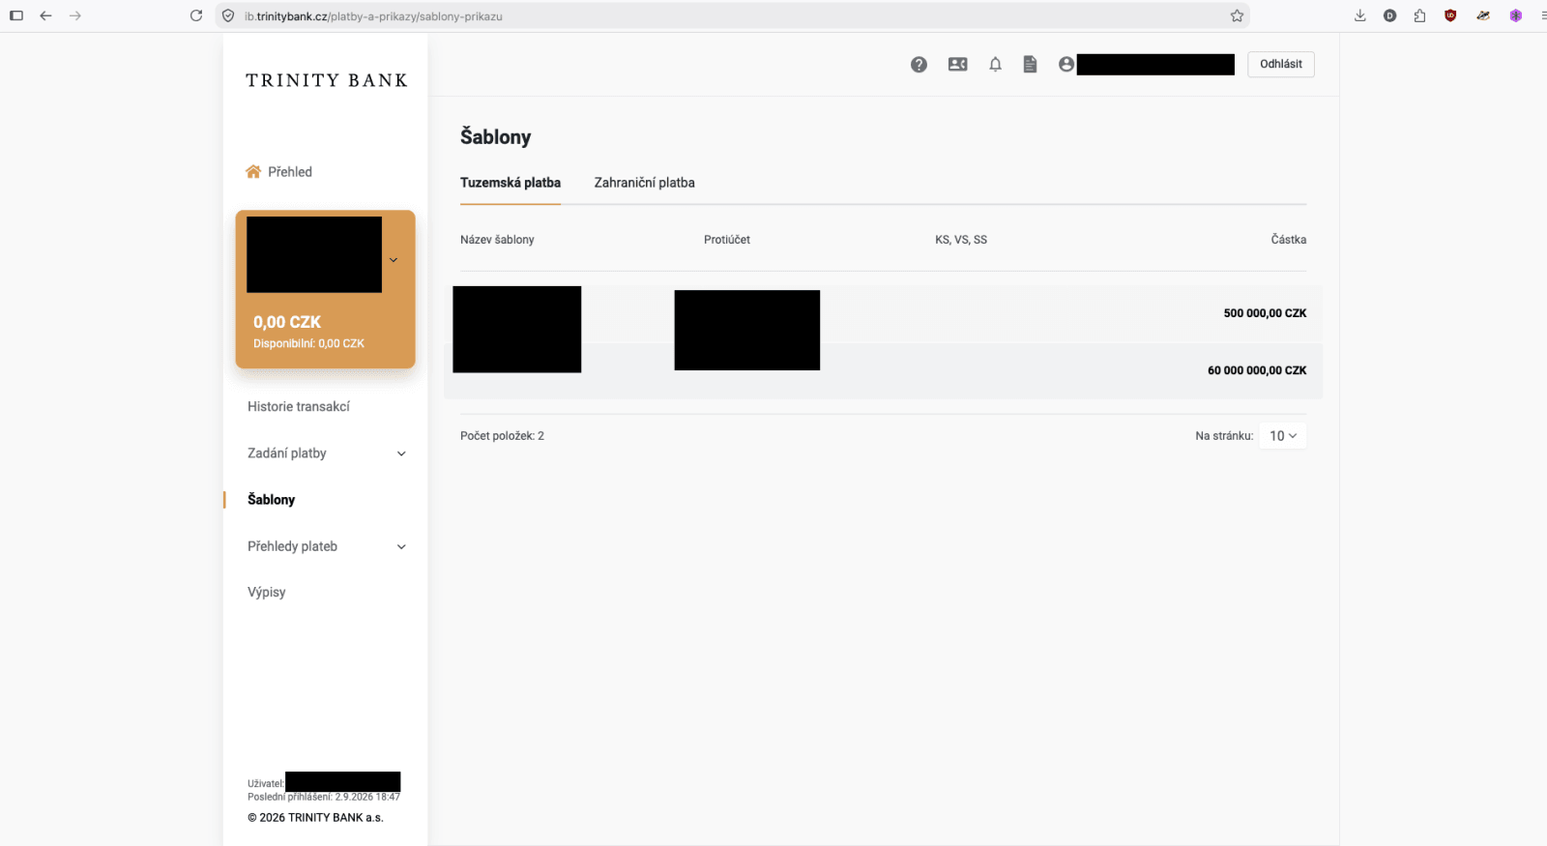Click the TRINITY BANK logo
The image size is (1547, 846).
point(327,80)
